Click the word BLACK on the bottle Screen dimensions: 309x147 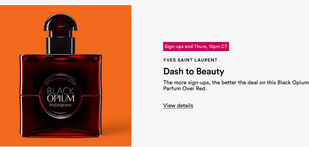61,91
